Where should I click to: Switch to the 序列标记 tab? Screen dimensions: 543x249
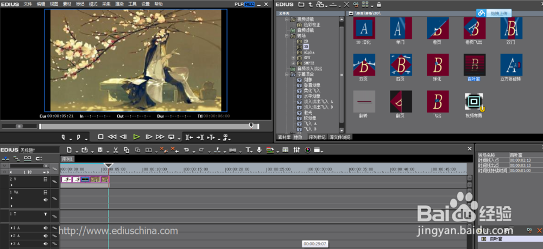coord(317,137)
